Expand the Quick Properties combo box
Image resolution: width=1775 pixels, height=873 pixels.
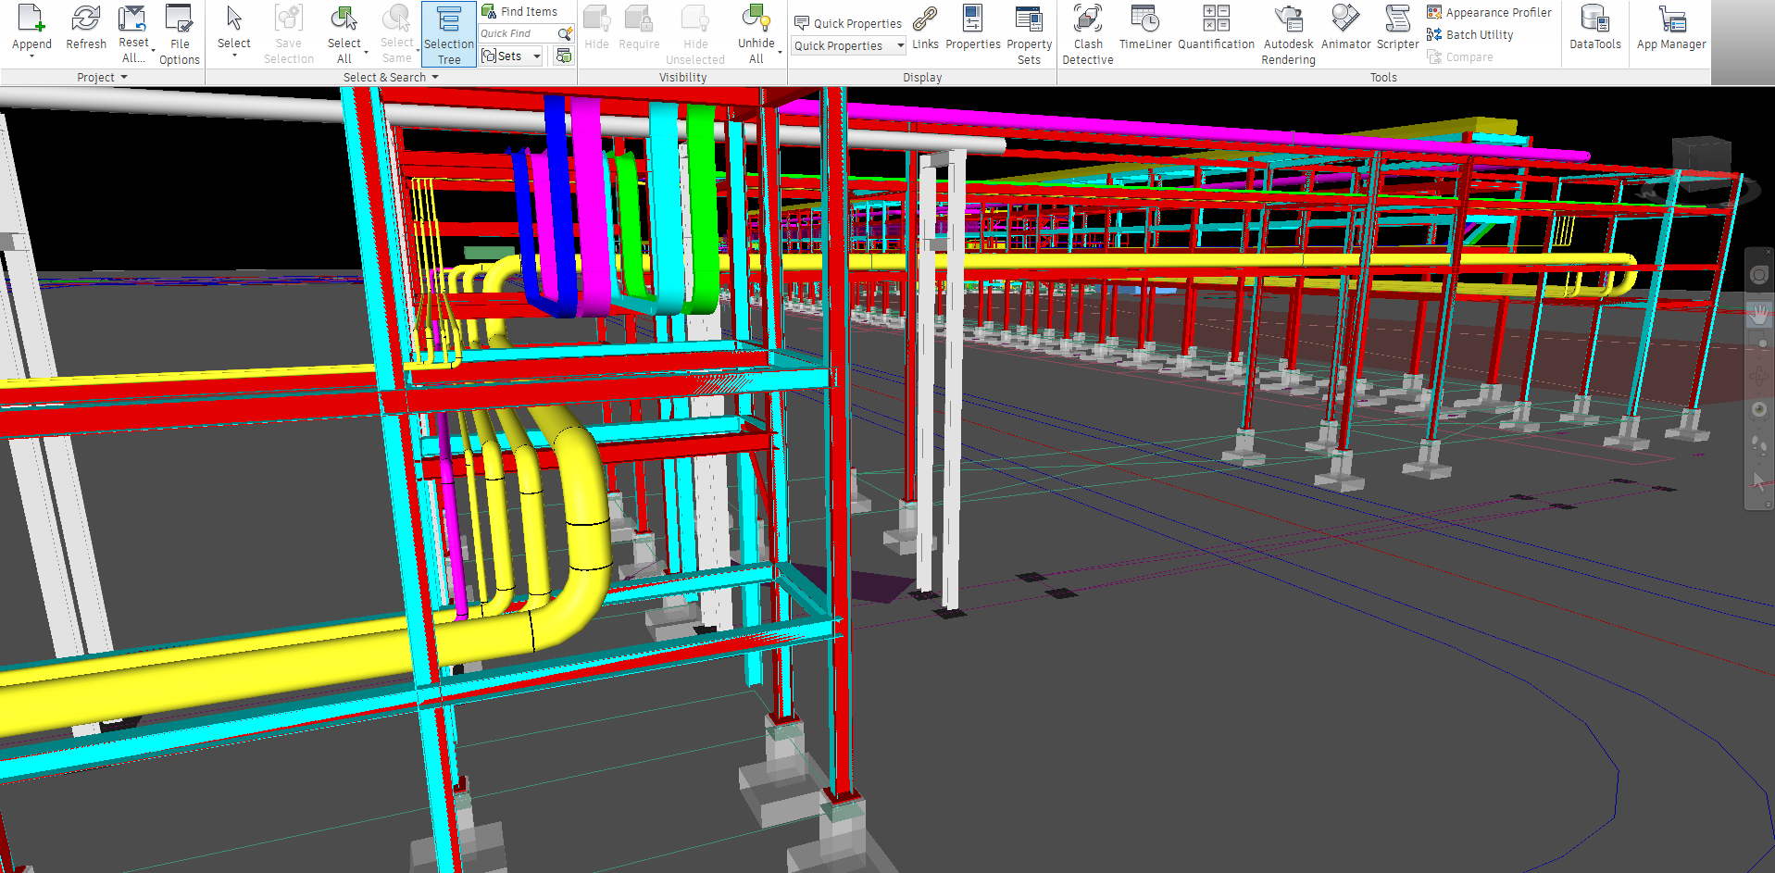coord(899,45)
